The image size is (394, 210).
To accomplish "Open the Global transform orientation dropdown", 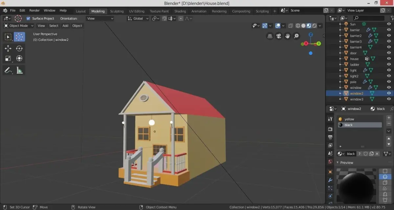I will tap(138, 18).
